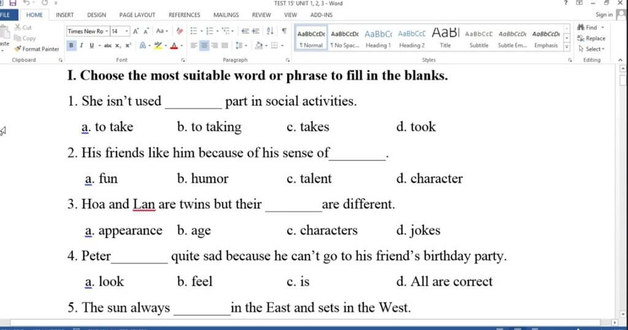Open the FILE tab
Viewport: 628px width, 330px height.
pos(5,15)
